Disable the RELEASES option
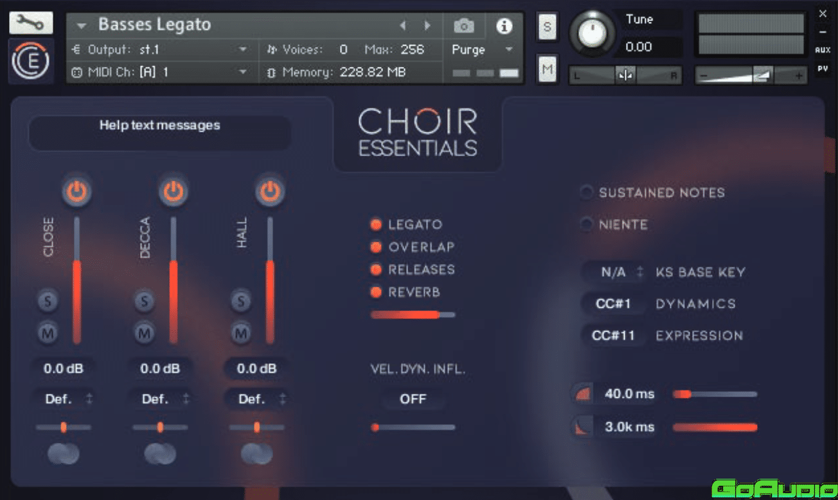 [376, 270]
